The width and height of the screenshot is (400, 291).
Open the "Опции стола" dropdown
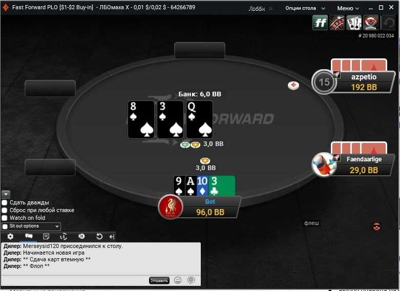click(x=305, y=8)
